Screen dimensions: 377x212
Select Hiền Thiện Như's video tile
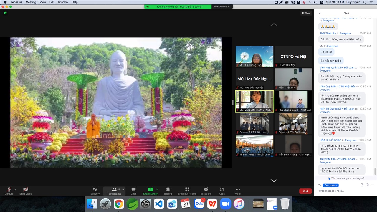293,79
